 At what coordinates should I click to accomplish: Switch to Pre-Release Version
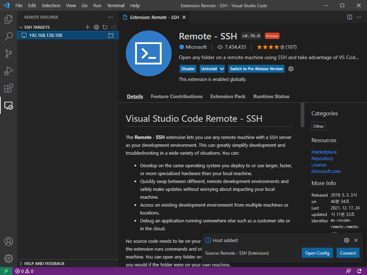pyautogui.click(x=256, y=69)
